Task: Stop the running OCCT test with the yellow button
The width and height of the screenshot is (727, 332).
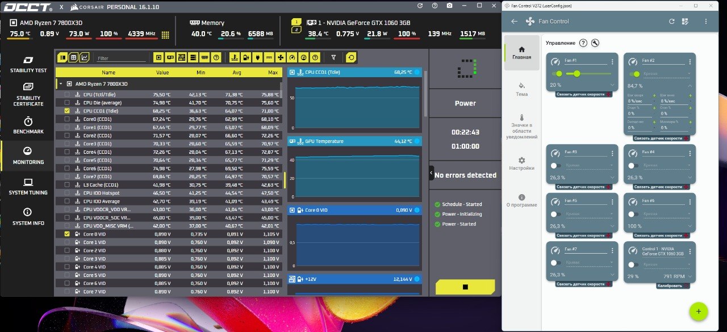Action: tap(465, 287)
